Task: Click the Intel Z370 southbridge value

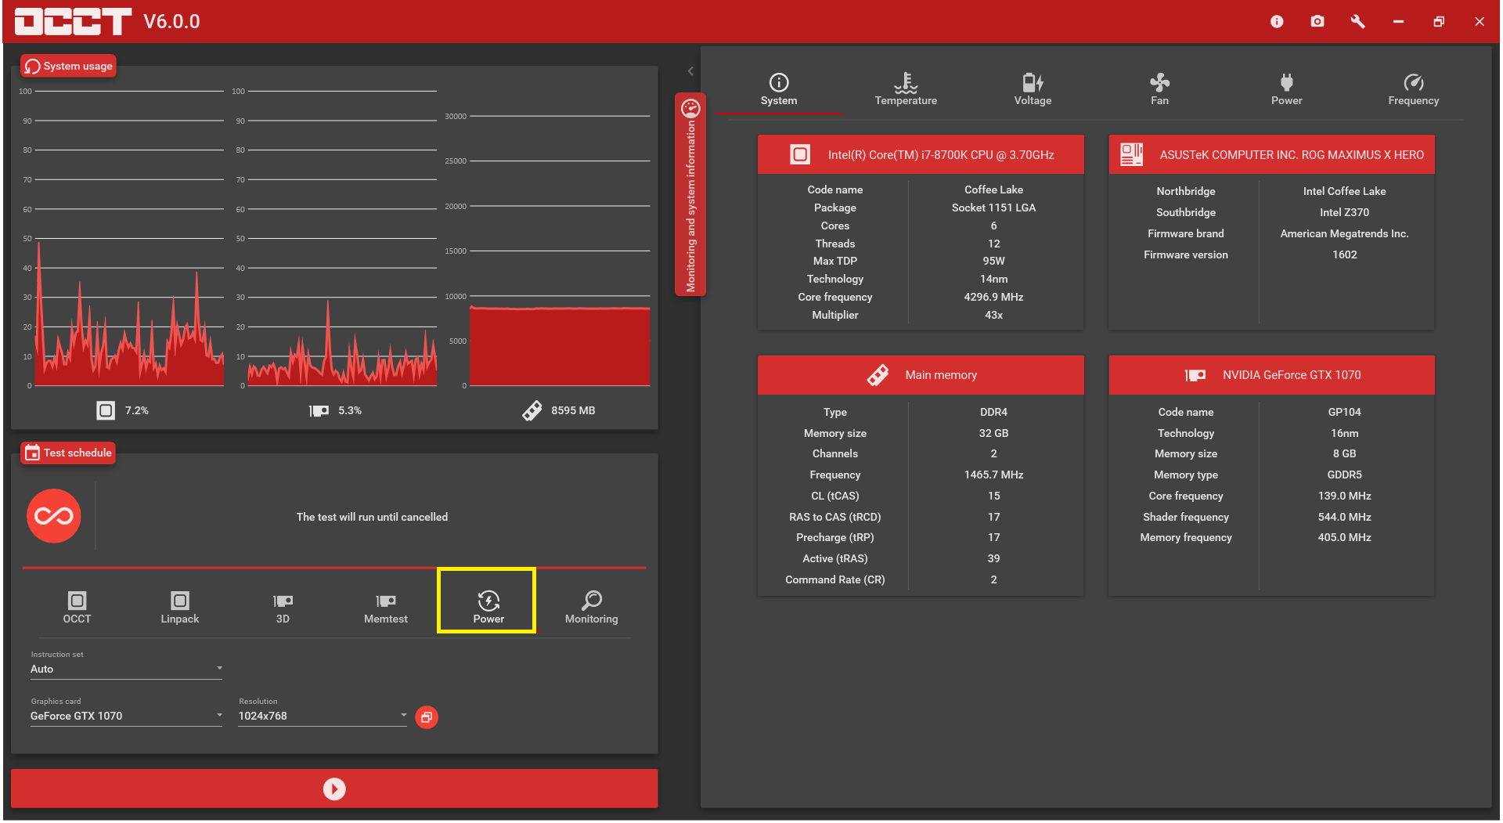Action: pyautogui.click(x=1344, y=212)
